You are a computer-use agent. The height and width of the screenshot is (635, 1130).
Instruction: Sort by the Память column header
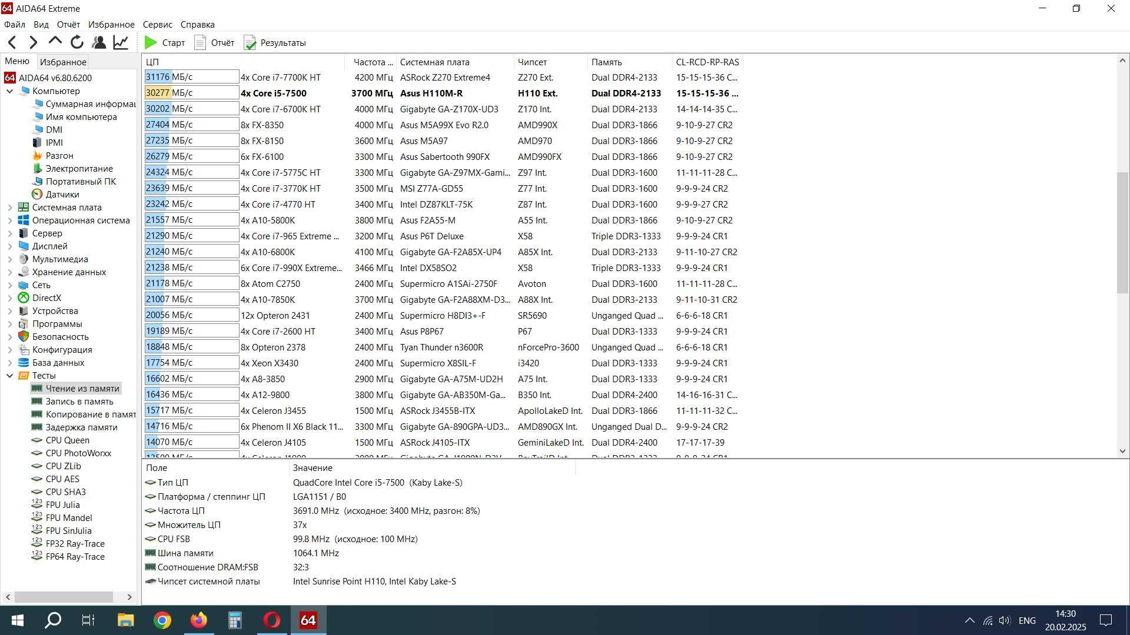629,62
